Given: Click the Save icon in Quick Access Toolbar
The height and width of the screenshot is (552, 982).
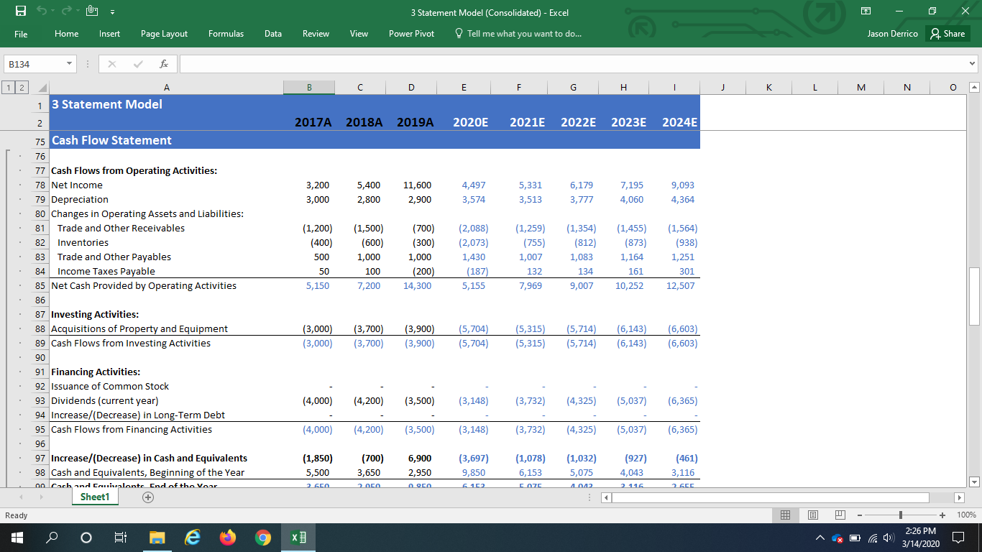Looking at the screenshot, I should tap(22, 11).
